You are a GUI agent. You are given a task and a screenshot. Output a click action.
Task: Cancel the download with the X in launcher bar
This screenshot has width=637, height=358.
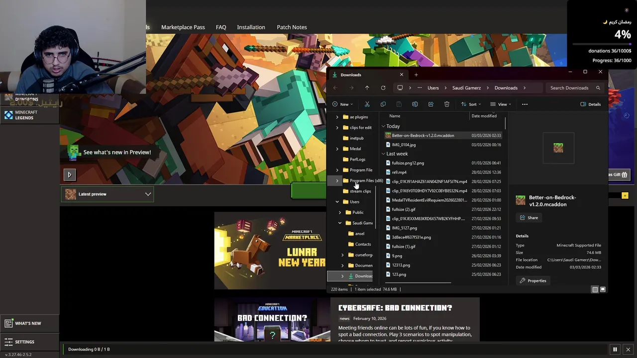click(628, 350)
